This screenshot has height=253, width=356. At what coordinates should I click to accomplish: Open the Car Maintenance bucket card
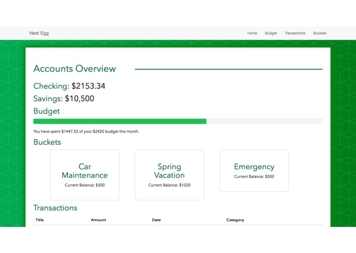click(85, 175)
